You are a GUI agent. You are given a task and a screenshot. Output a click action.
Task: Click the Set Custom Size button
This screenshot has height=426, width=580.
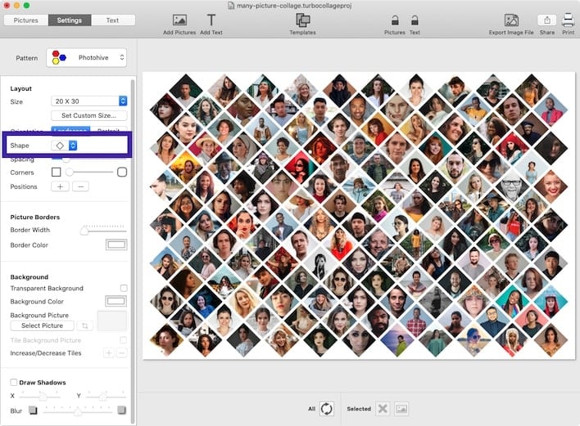tap(89, 116)
